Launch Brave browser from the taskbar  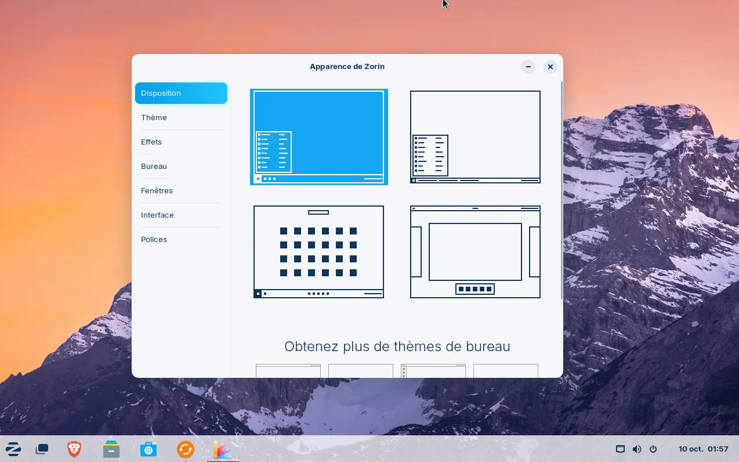tap(74, 449)
